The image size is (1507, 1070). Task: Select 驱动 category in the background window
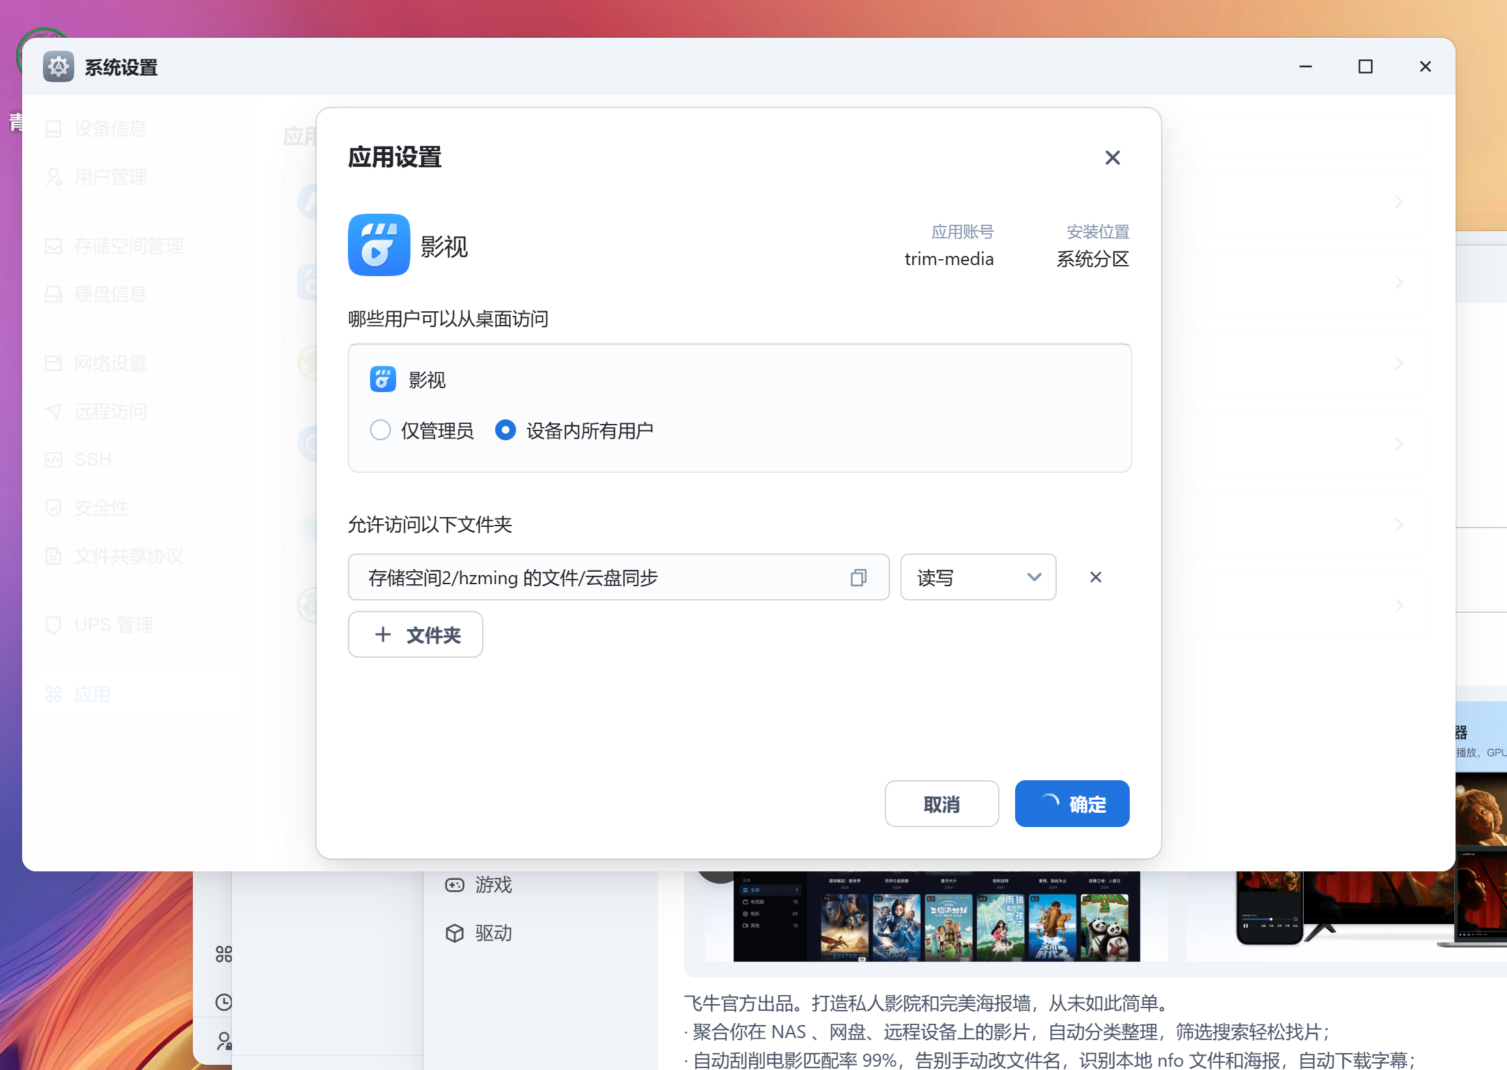(x=479, y=933)
